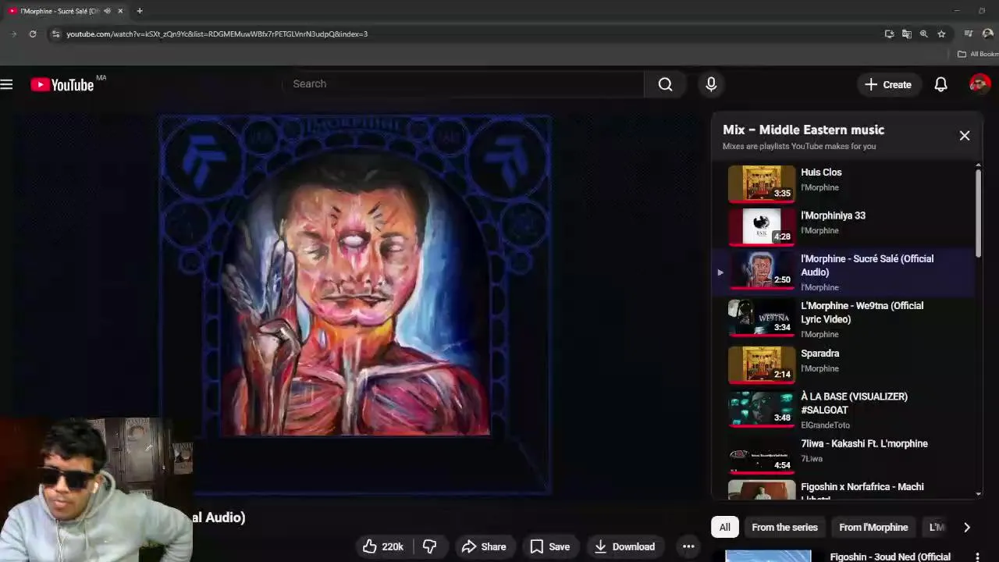Image resolution: width=999 pixels, height=562 pixels.
Task: Play Huis Clos from the mix
Action: 844,184
